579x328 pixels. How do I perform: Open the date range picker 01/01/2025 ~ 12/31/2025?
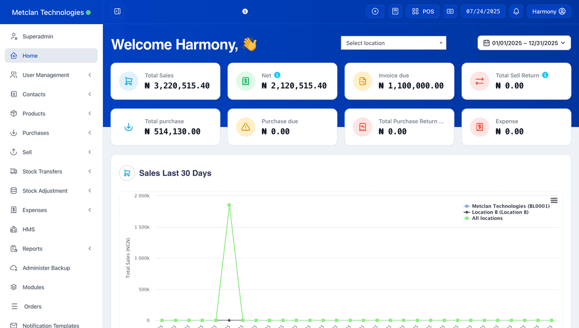click(524, 42)
